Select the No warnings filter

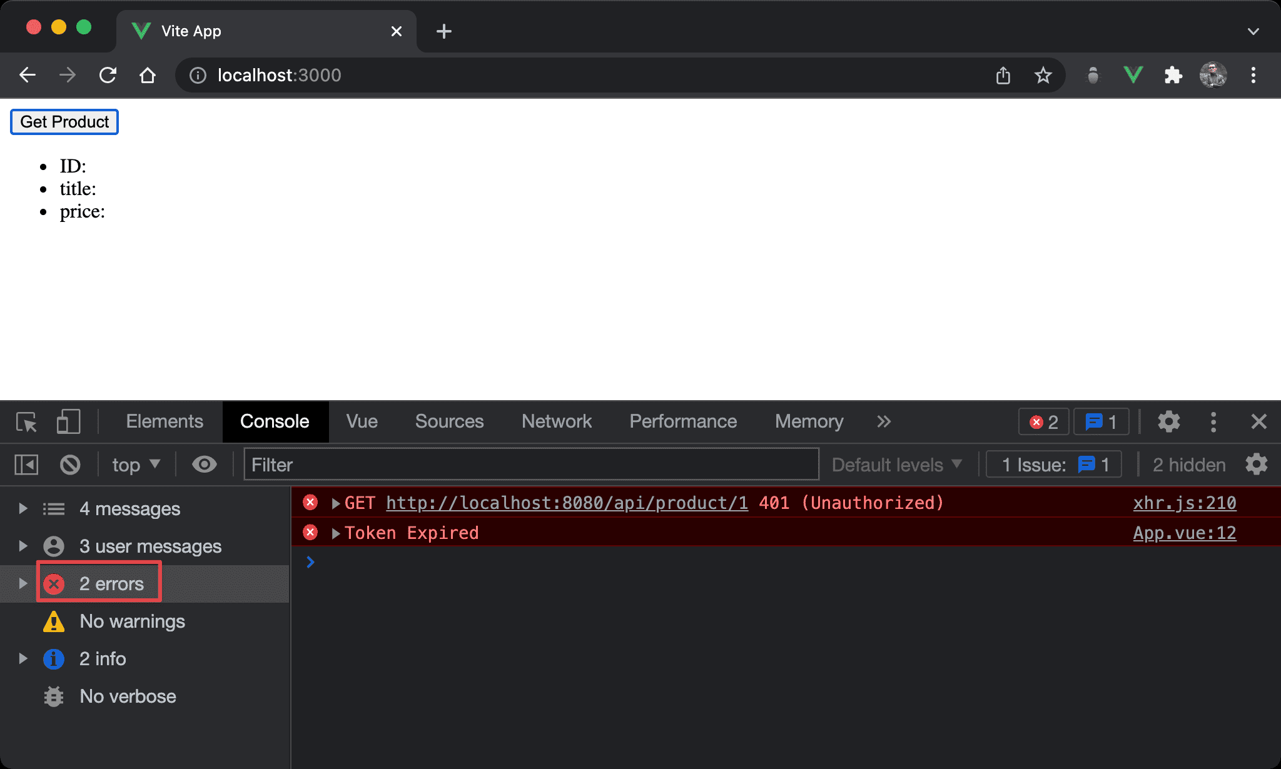tap(144, 621)
